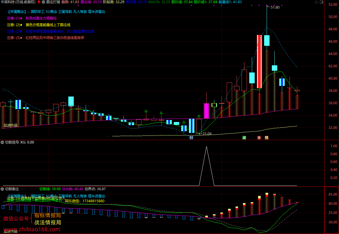This screenshot has width=339, height=234.
Task: Open the 切割套庄 indicator dropdown circle
Action: (2, 189)
